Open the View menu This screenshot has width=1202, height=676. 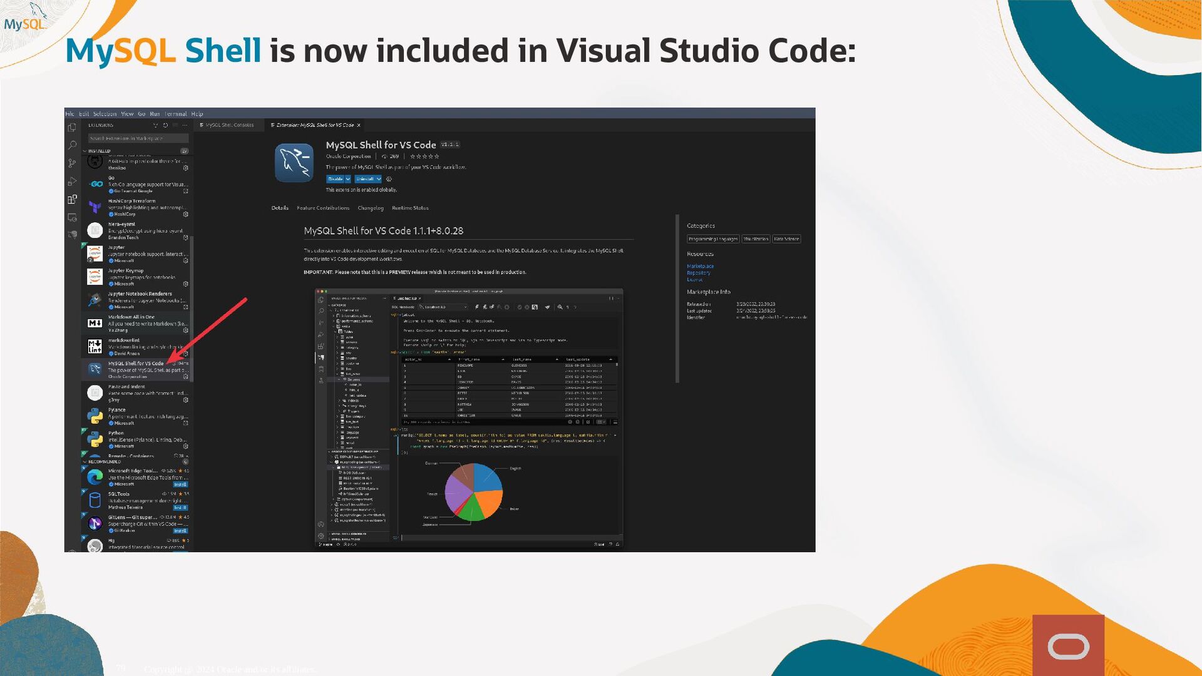pos(127,114)
